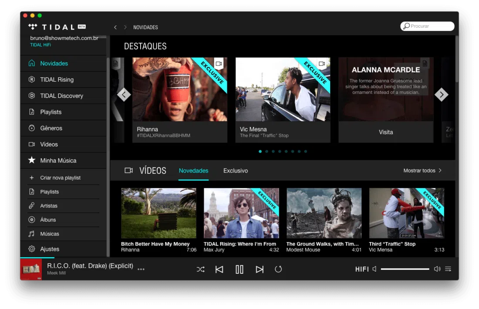The height and width of the screenshot is (309, 479).
Task: Open Gêneros section
Action: click(x=63, y=128)
